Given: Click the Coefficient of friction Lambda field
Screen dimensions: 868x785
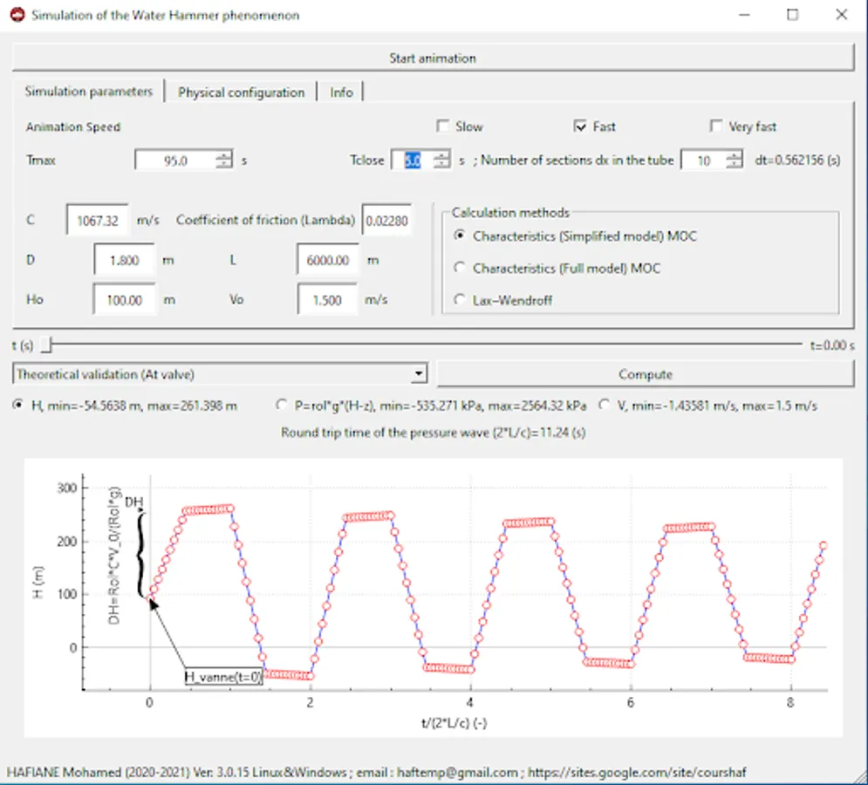Looking at the screenshot, I should (387, 221).
